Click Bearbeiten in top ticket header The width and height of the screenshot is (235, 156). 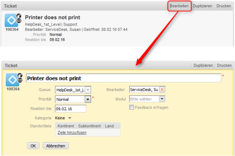pos(179,6)
